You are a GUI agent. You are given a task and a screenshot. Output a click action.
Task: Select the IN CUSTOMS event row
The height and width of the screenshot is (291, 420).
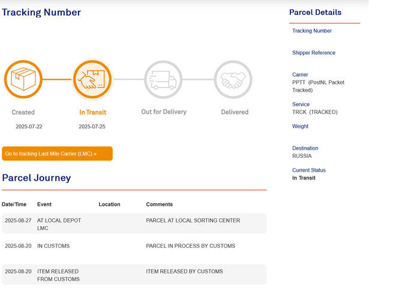click(x=134, y=246)
